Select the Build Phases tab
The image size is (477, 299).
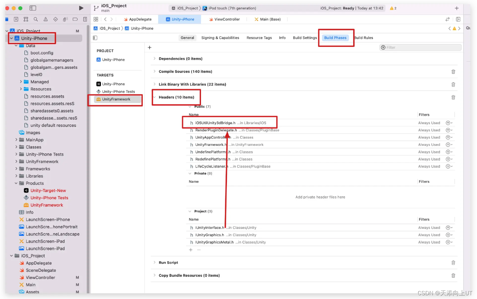[335, 38]
